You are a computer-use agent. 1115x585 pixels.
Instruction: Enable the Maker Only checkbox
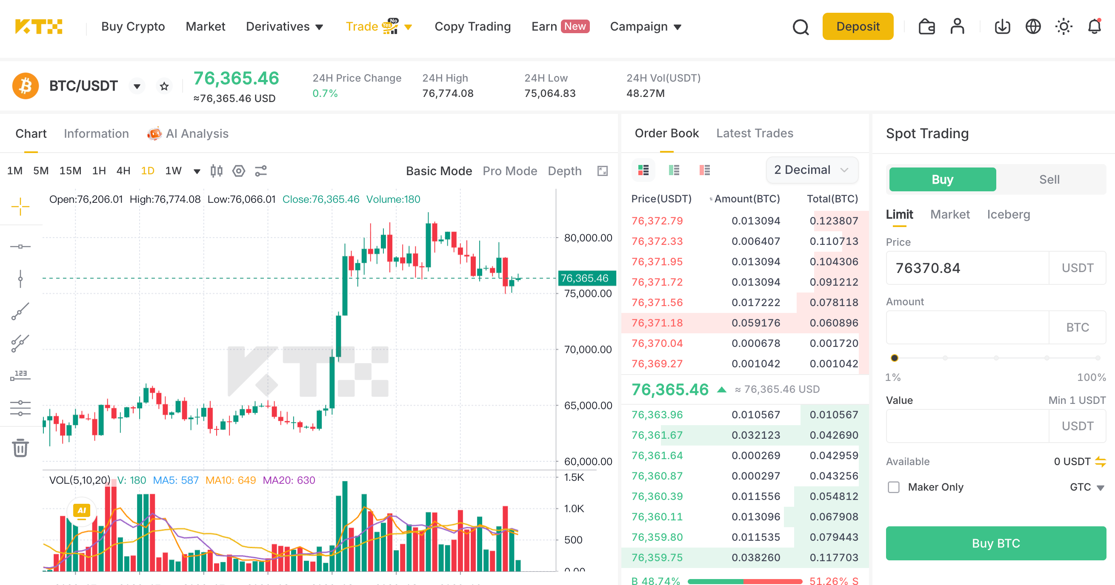pyautogui.click(x=893, y=487)
